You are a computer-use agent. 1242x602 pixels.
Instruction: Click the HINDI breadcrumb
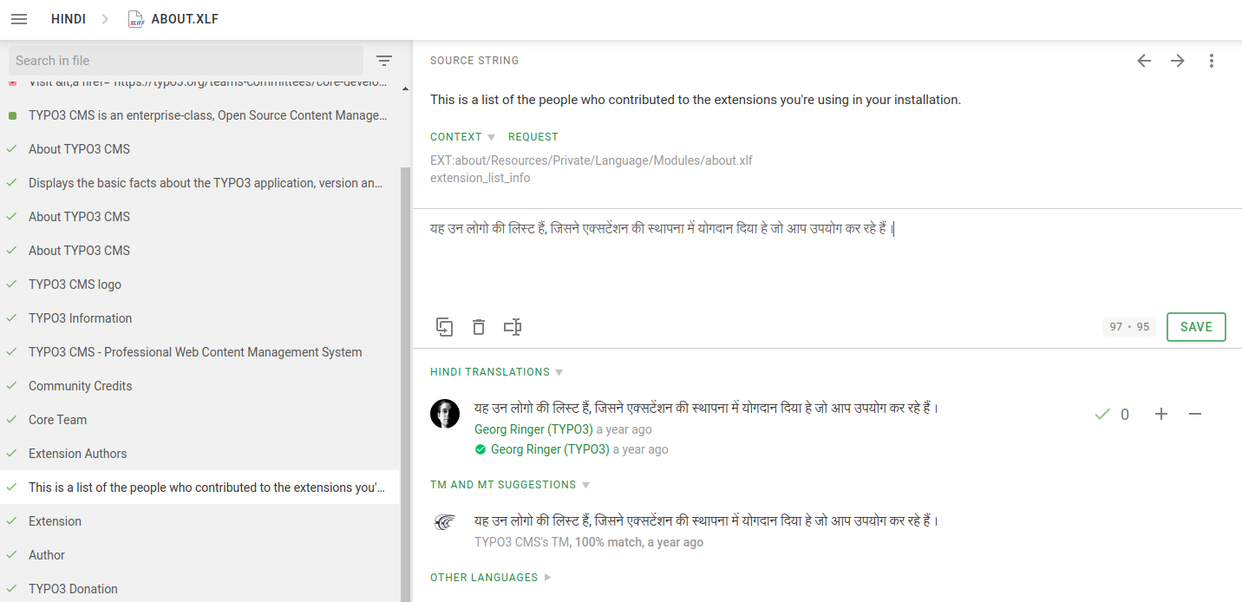(68, 19)
